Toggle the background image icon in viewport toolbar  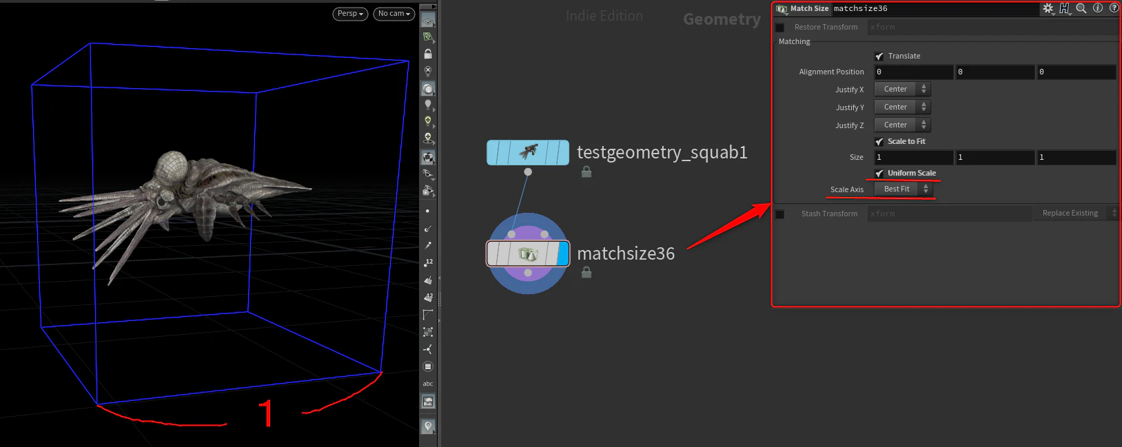point(428,402)
